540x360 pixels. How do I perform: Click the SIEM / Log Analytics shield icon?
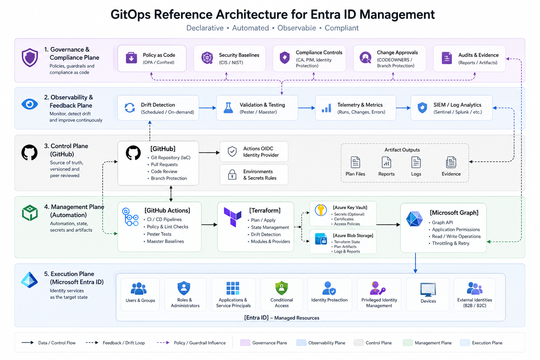tap(422, 108)
